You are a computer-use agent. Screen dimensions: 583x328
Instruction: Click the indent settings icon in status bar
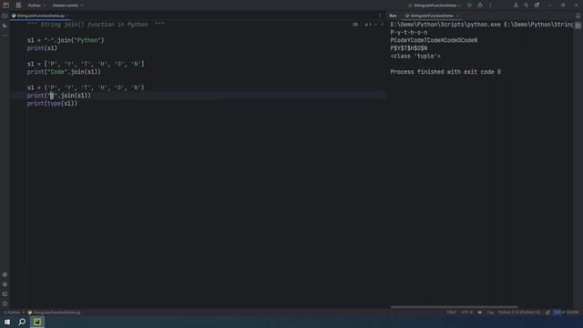point(480,313)
